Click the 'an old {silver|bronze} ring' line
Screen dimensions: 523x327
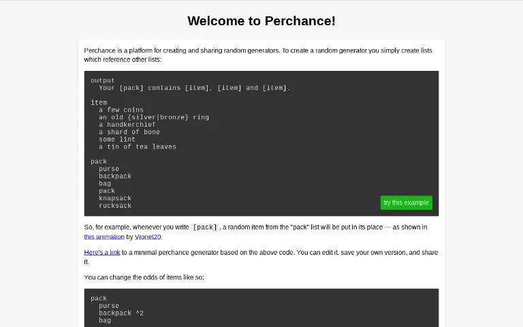coord(154,117)
